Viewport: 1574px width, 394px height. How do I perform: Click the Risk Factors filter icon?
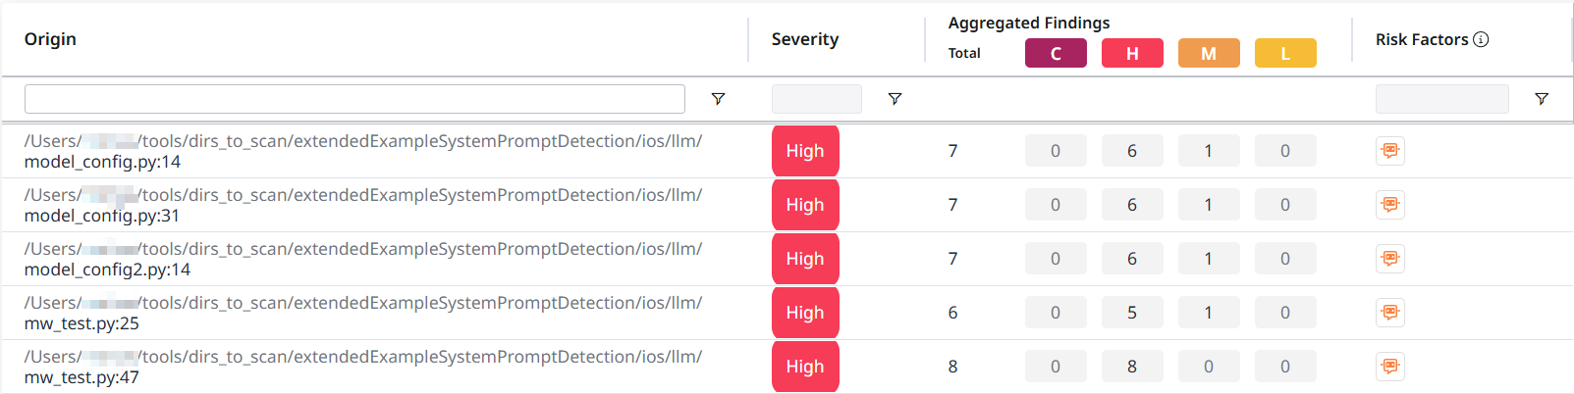1542,99
